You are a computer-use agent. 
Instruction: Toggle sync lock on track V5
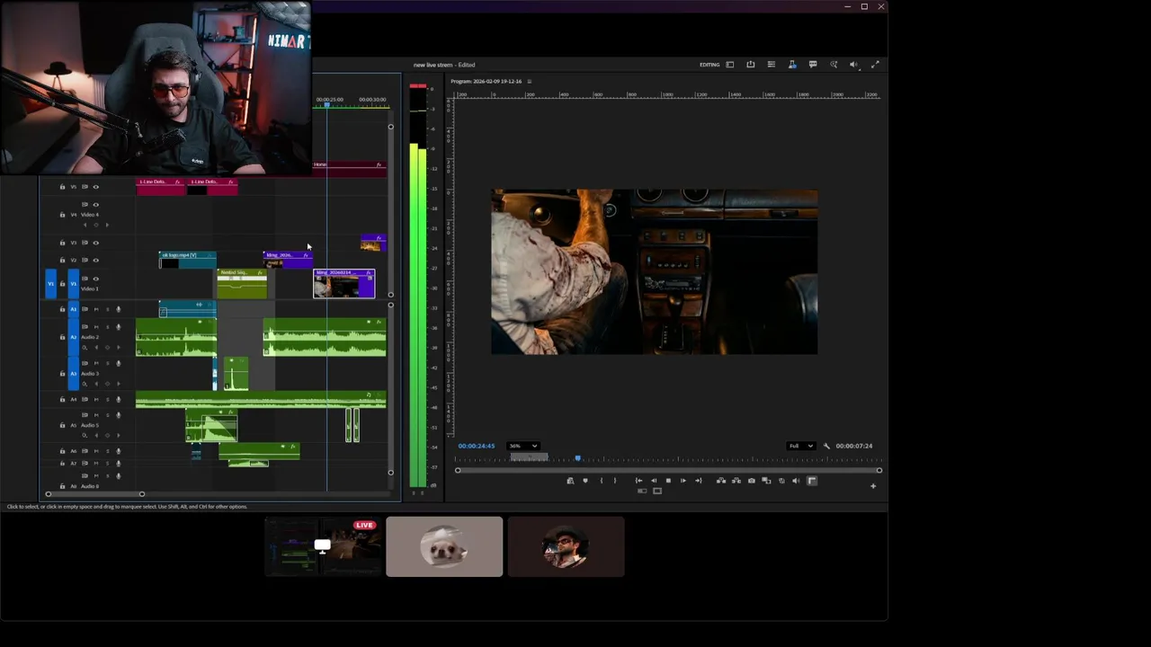click(85, 187)
